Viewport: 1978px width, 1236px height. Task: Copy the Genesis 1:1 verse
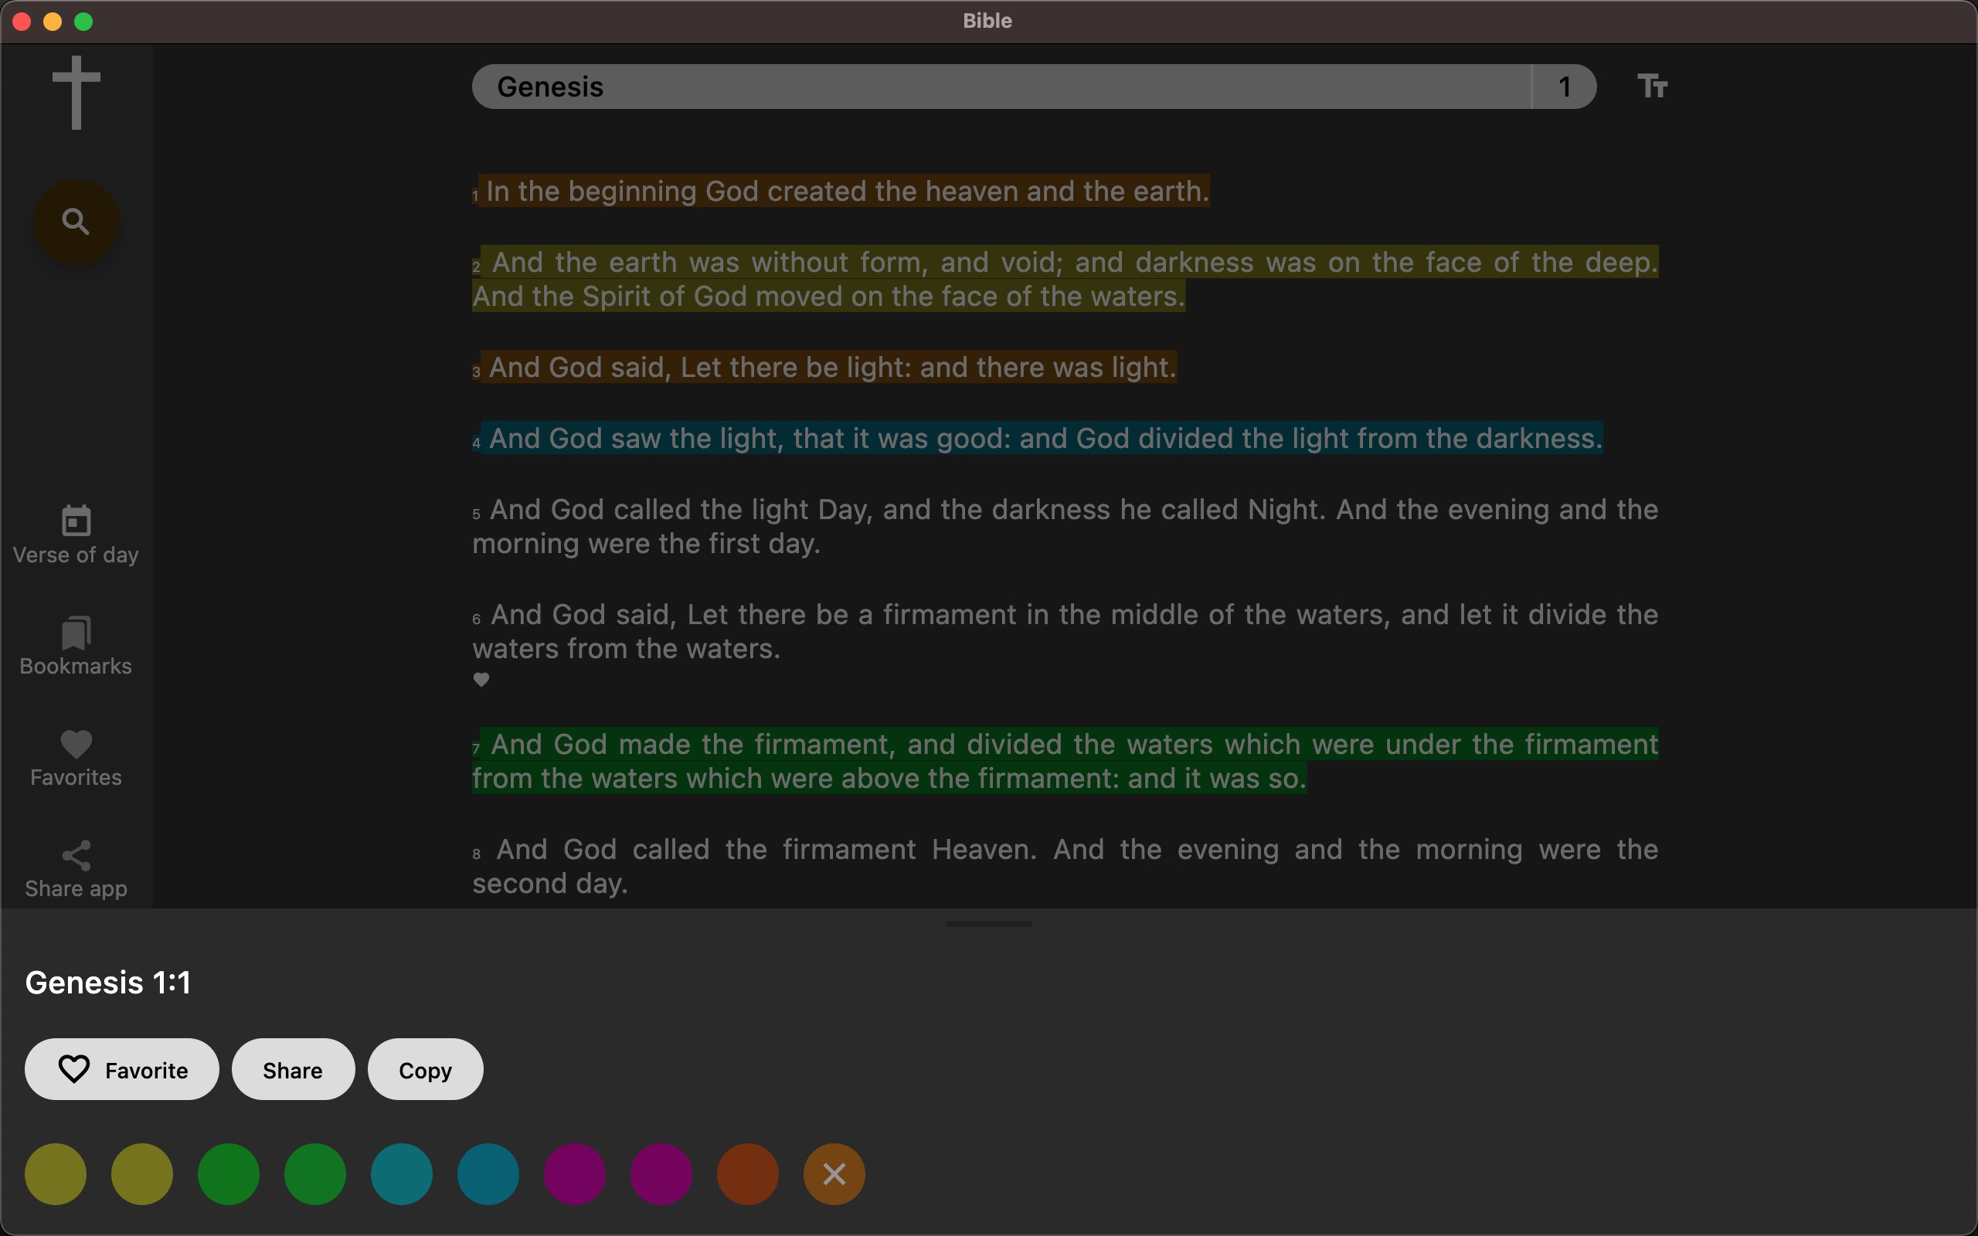(424, 1069)
